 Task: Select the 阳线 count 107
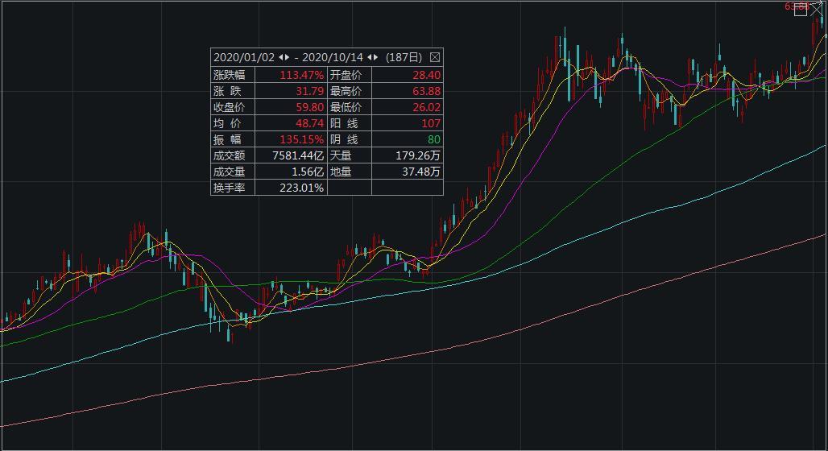pyautogui.click(x=431, y=123)
